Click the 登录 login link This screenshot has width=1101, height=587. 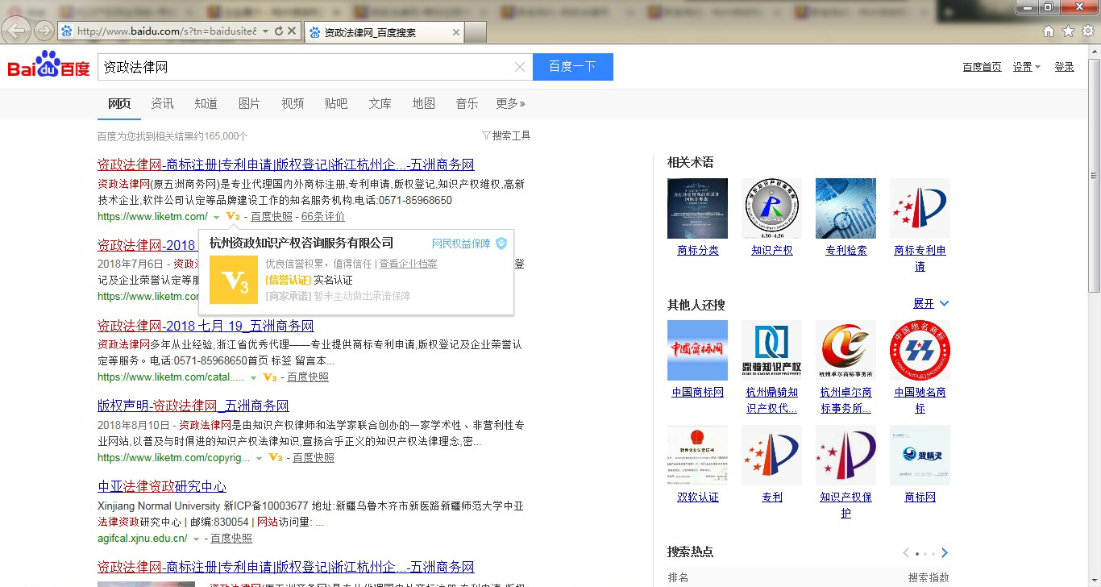pyautogui.click(x=1064, y=67)
